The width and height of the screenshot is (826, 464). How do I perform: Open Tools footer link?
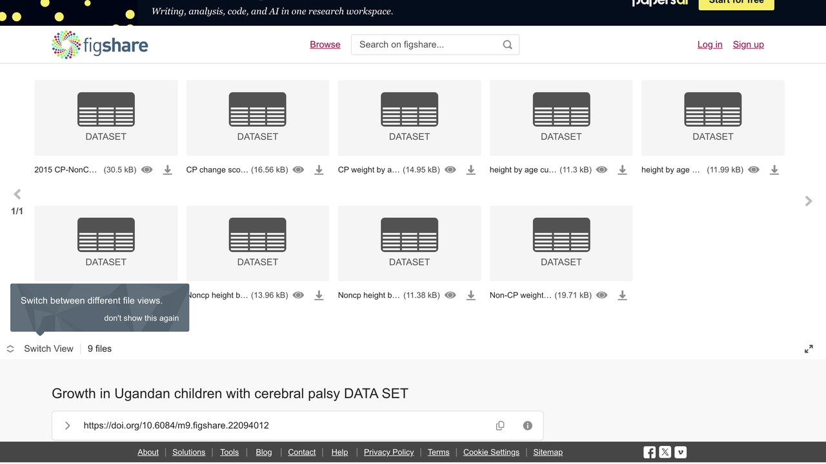click(229, 452)
